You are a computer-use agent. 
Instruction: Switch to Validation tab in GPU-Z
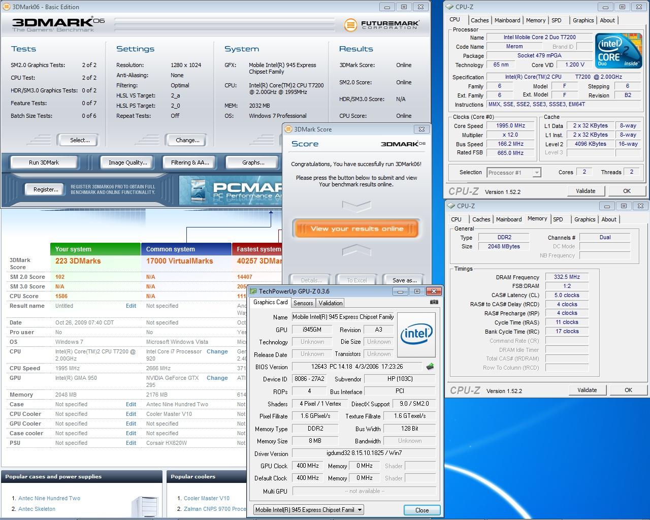pos(331,303)
